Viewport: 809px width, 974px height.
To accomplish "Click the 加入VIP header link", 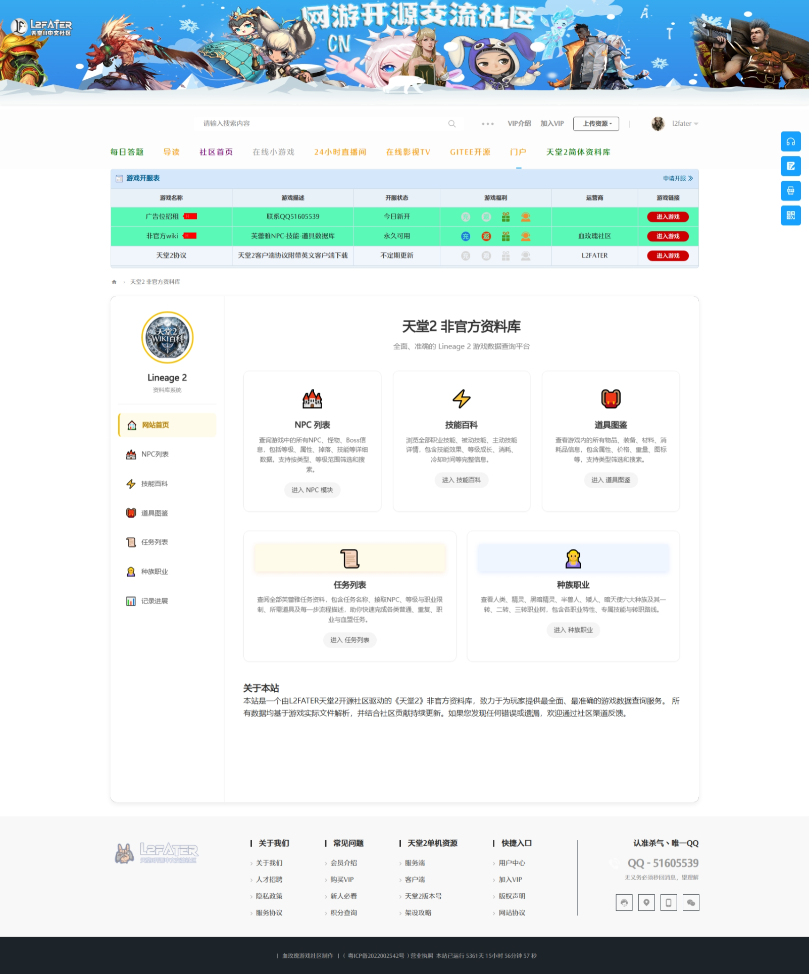I will [552, 124].
